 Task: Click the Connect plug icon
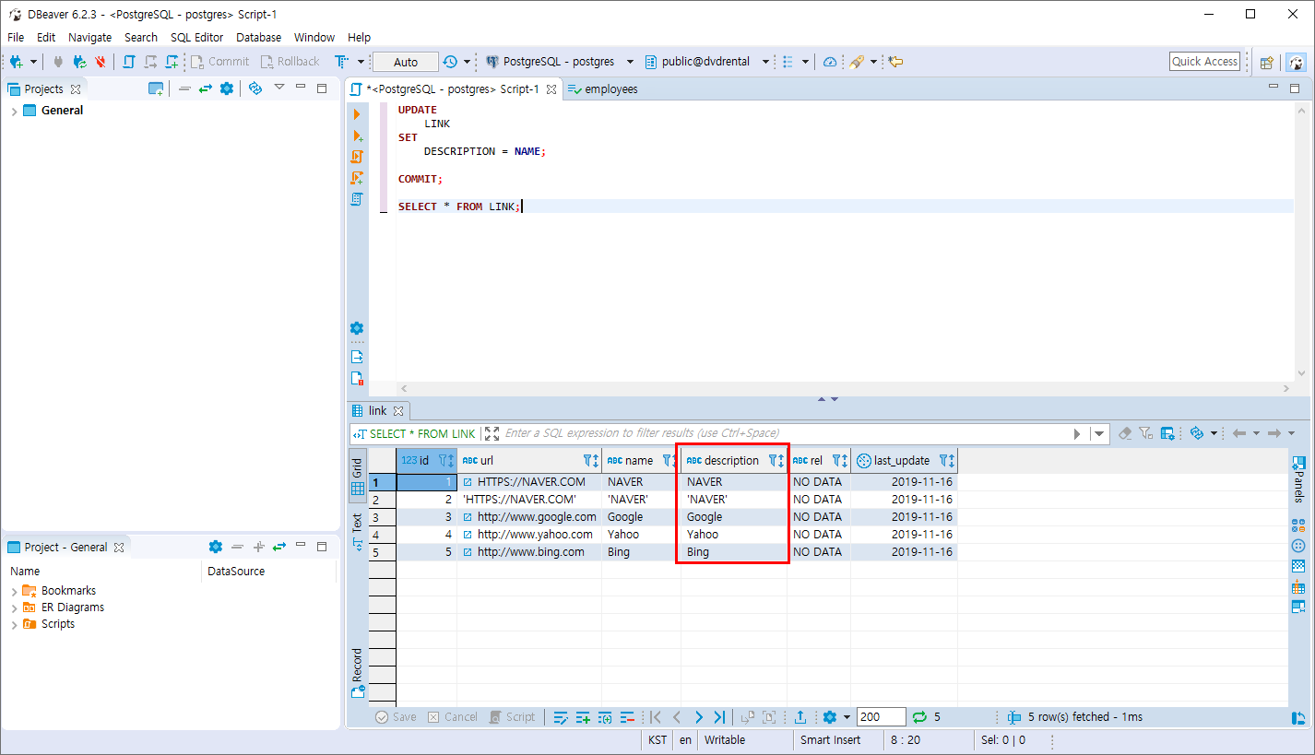click(58, 62)
